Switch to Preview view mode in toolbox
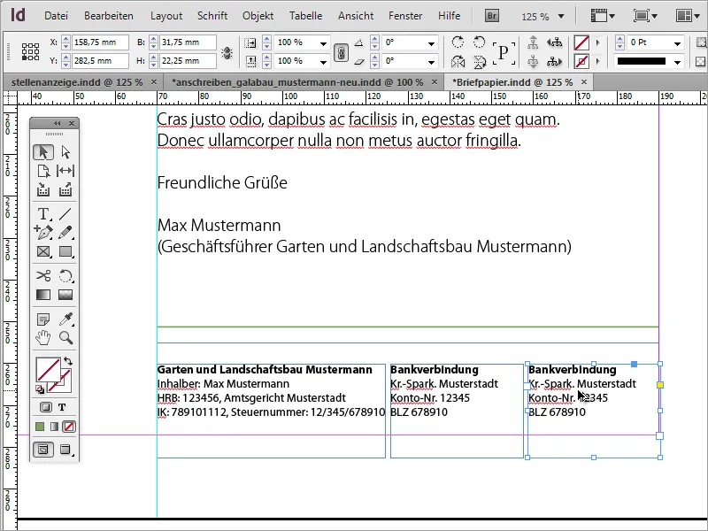 pyautogui.click(x=65, y=450)
